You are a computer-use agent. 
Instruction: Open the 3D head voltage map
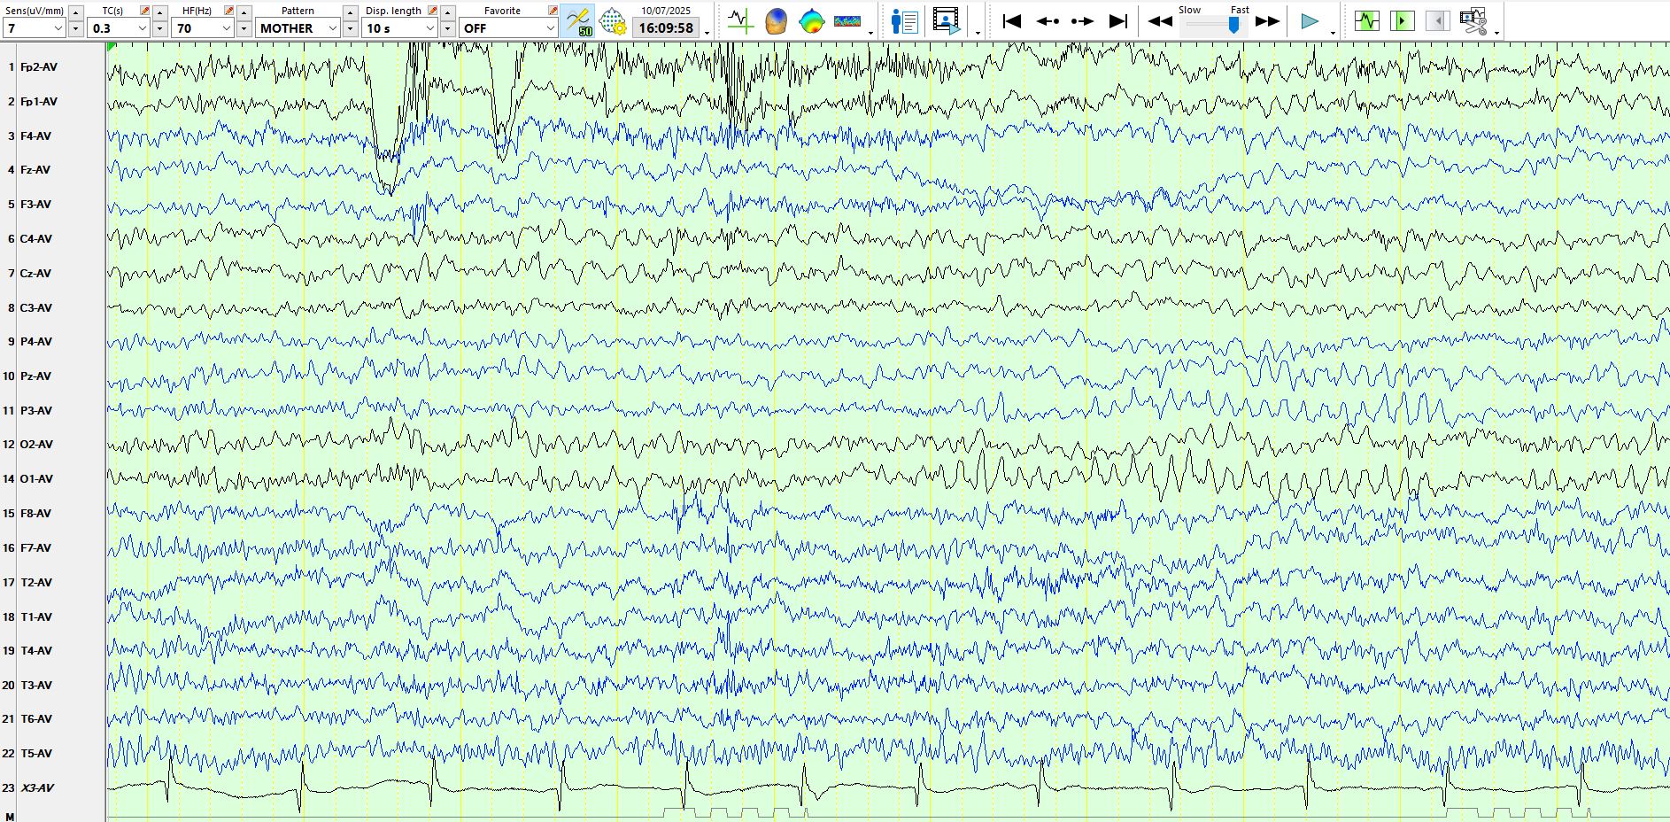776,21
